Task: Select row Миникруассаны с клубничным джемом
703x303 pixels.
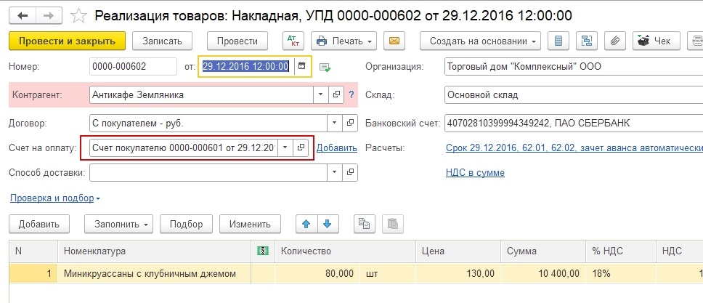Action: [x=154, y=273]
